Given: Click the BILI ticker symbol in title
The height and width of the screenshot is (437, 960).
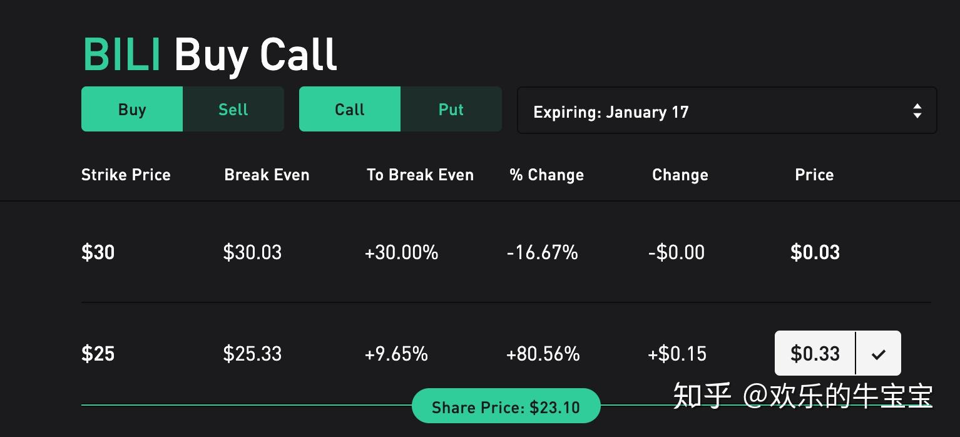Looking at the screenshot, I should pos(122,54).
